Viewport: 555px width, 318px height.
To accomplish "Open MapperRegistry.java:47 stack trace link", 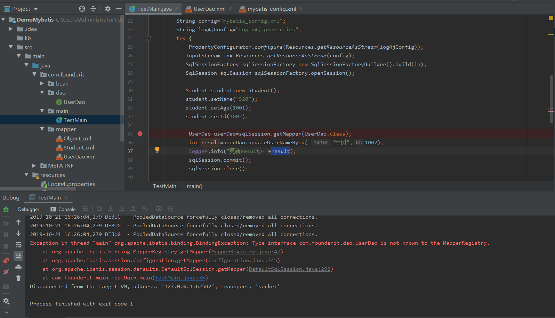I will pos(246,252).
